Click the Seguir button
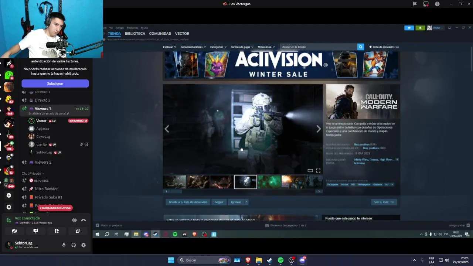The width and height of the screenshot is (473, 266). point(219,202)
